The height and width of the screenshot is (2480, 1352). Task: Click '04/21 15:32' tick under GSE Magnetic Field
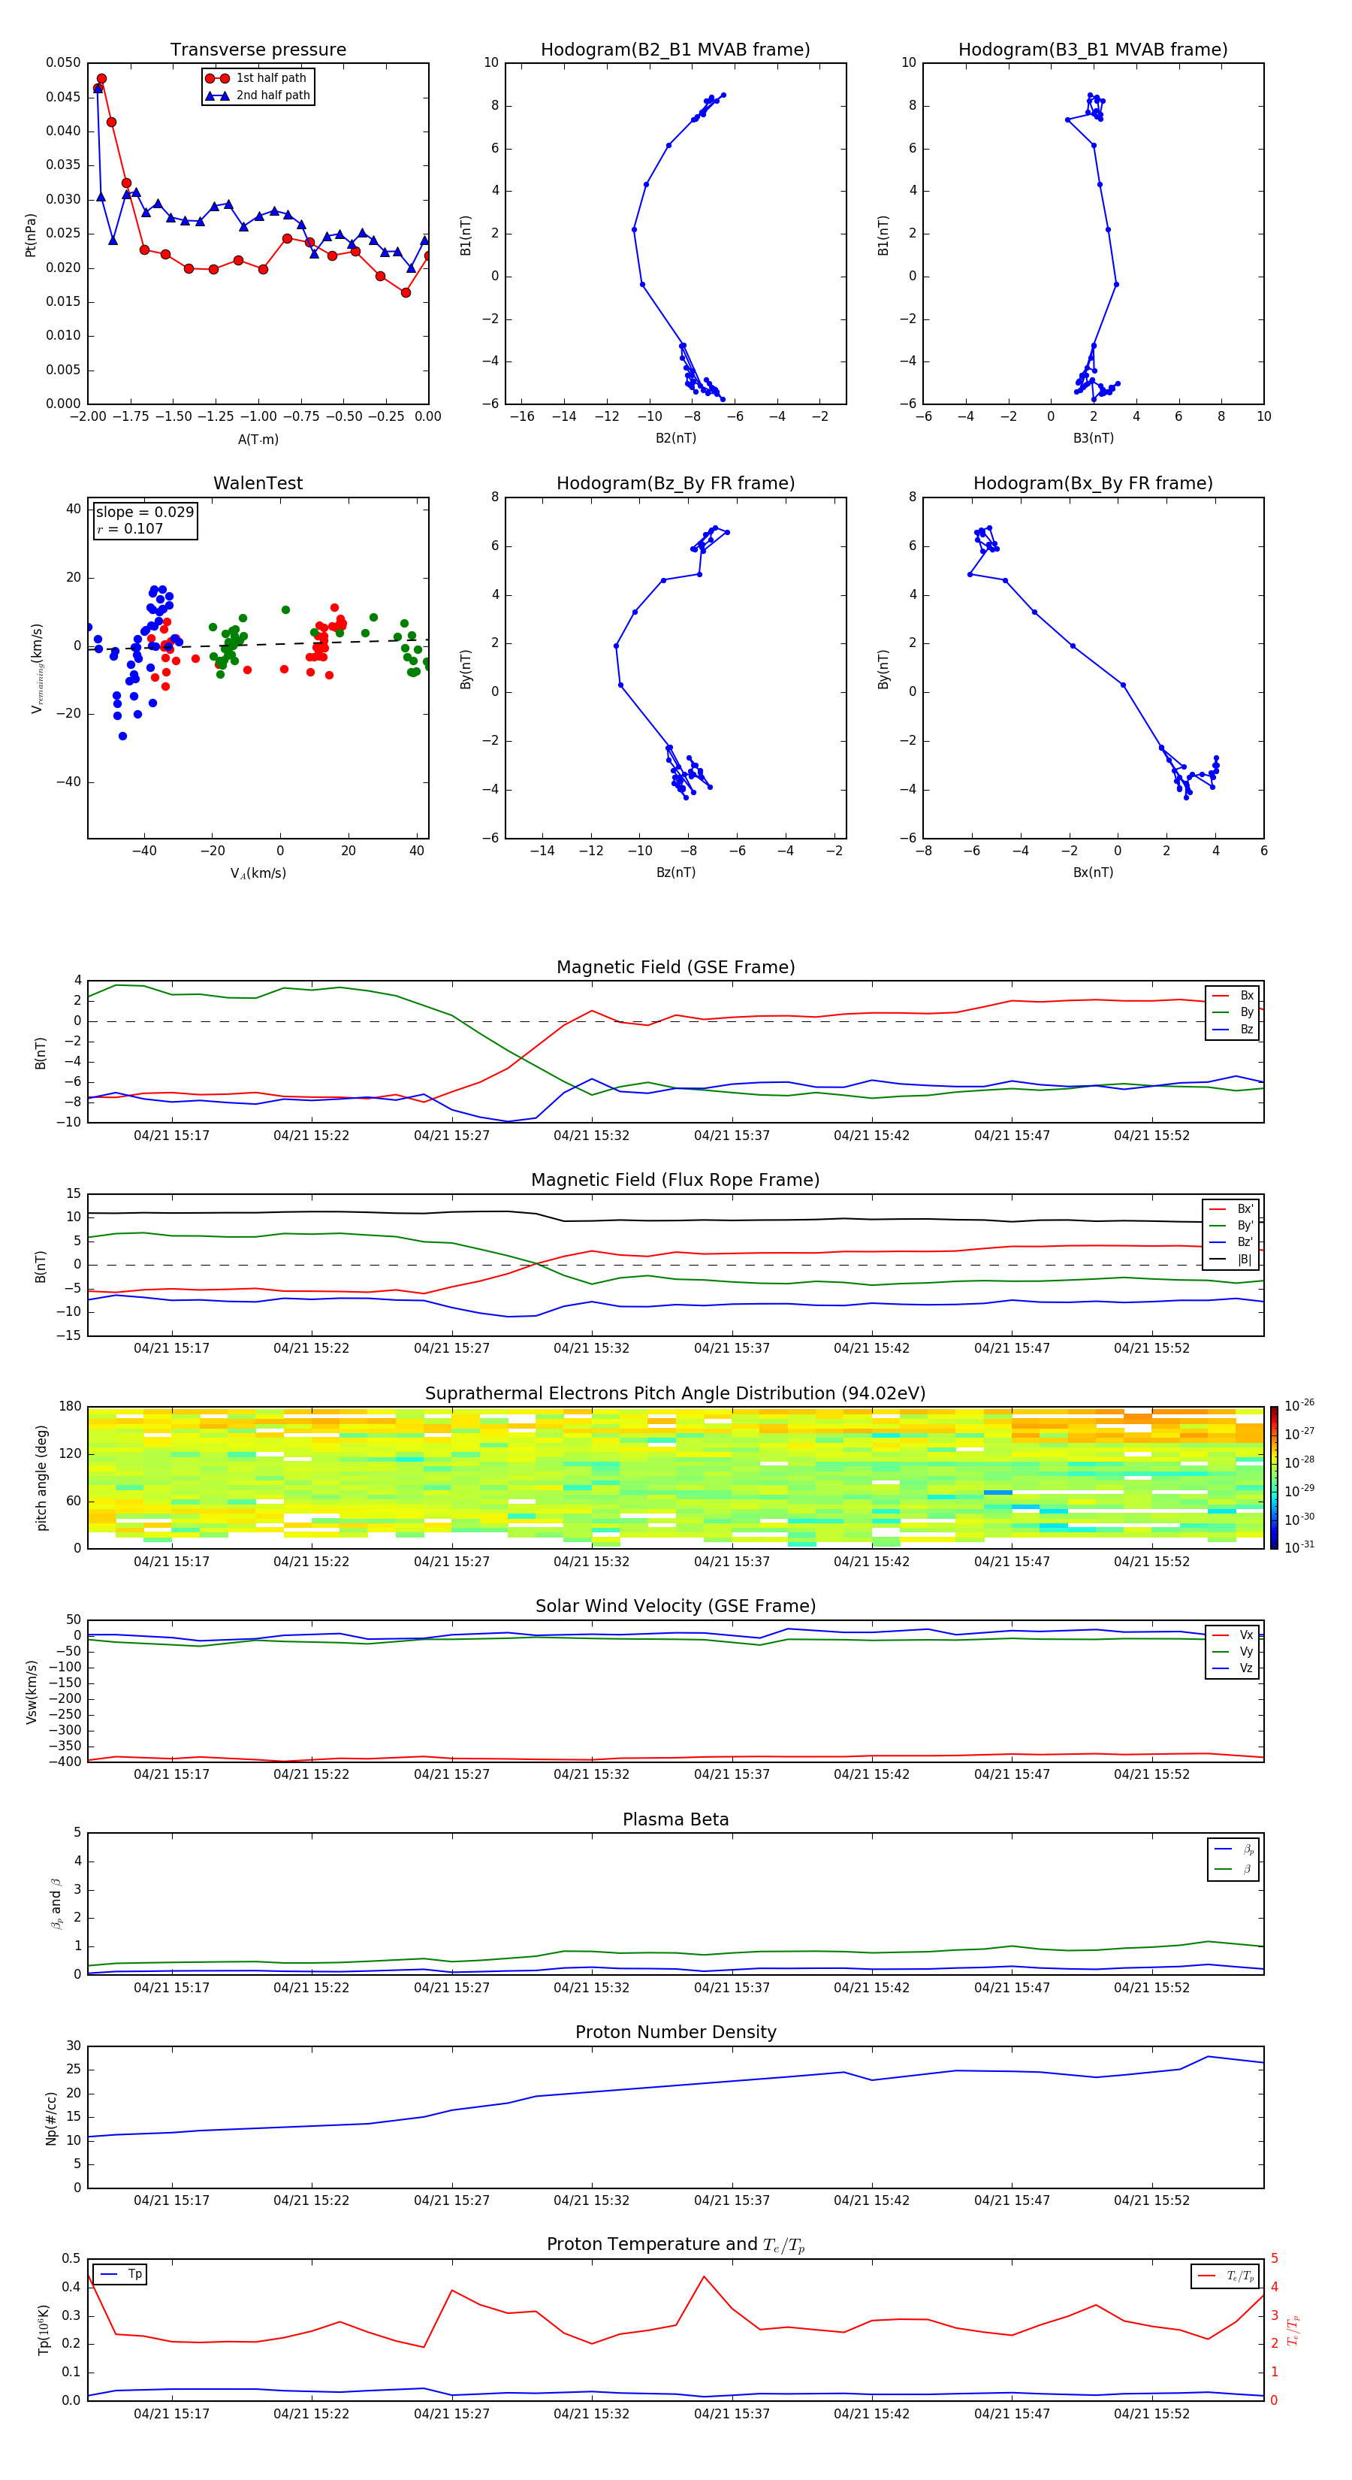point(591,1136)
